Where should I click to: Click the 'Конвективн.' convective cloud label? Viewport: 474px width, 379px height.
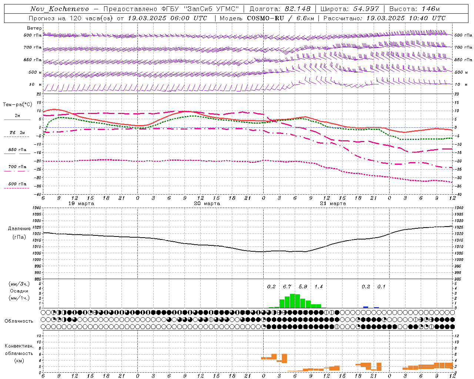tap(19, 346)
